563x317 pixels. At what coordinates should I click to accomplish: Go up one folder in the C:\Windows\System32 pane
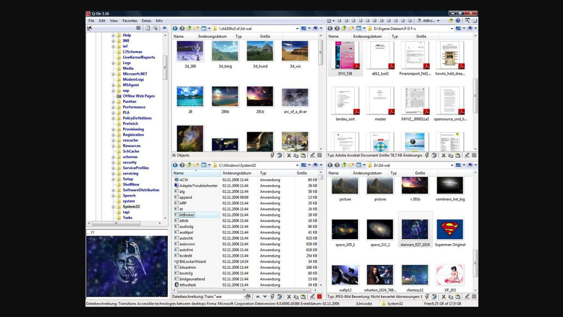(189, 165)
